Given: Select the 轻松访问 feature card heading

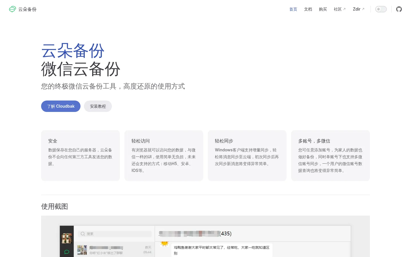Looking at the screenshot, I should tap(141, 141).
